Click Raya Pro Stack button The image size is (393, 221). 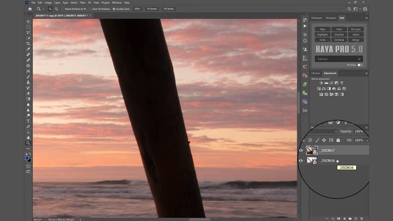(x=339, y=29)
